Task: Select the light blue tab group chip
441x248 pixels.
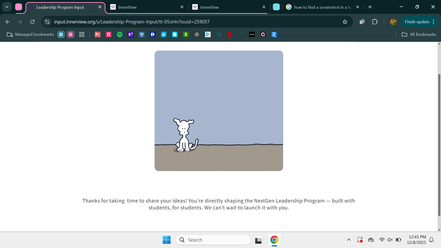Action: [x=276, y=7]
